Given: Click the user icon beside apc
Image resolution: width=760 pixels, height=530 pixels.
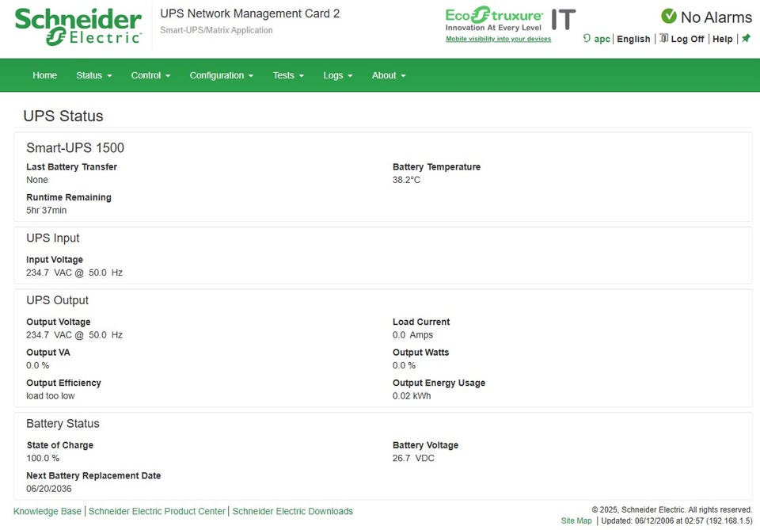Looking at the screenshot, I should pos(587,38).
